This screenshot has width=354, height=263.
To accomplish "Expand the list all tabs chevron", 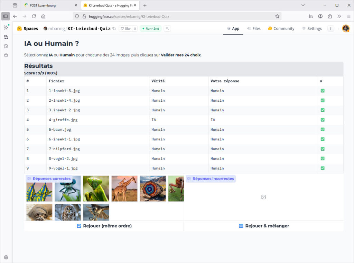I will tap(303, 5).
